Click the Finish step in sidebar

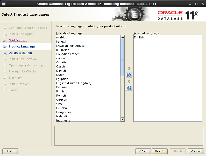click(13, 90)
